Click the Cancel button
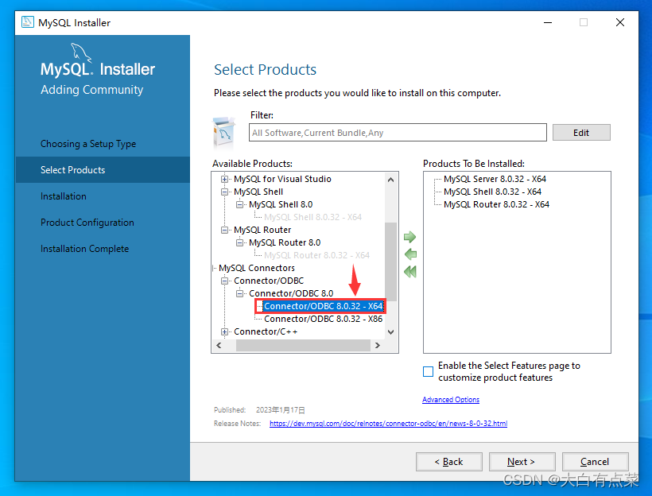The image size is (652, 496). click(x=595, y=462)
